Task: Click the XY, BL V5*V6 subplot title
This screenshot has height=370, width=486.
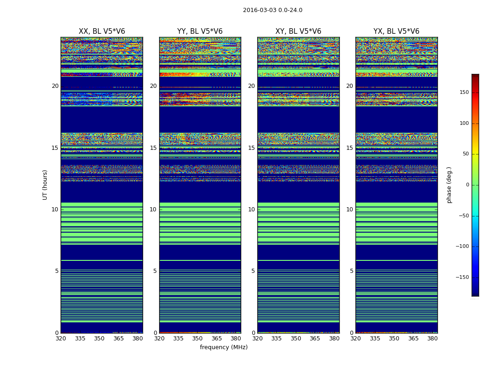Action: tap(298, 31)
